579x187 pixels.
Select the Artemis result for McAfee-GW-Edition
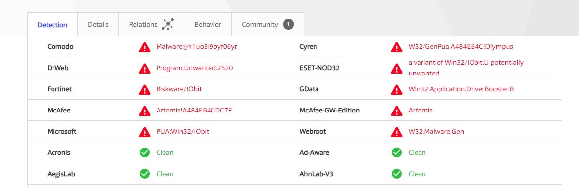point(420,110)
